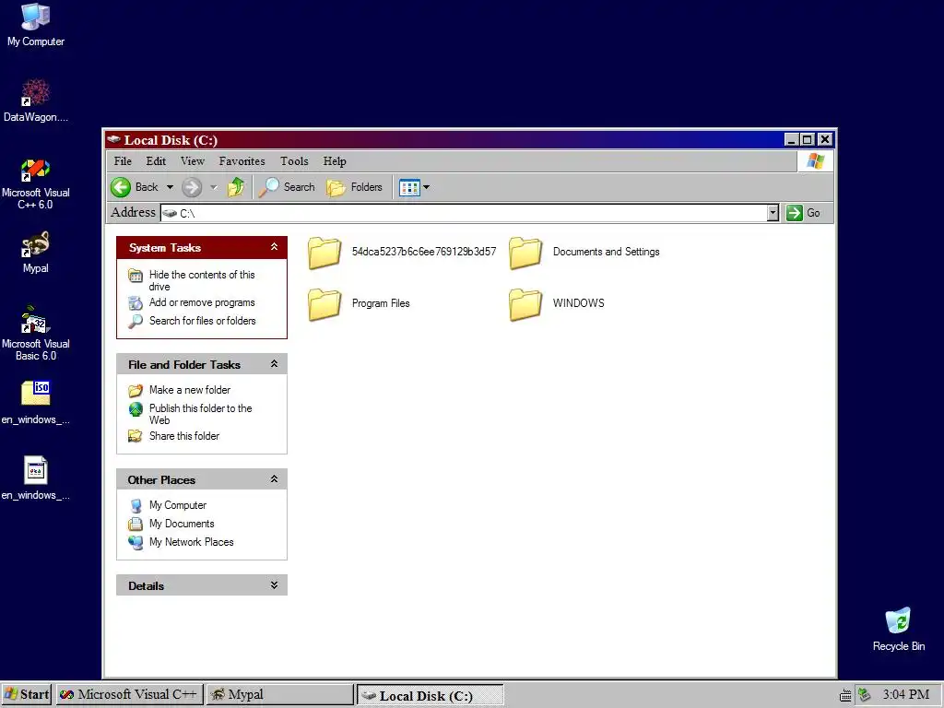Go up one folder level
The width and height of the screenshot is (944, 708).
(236, 187)
